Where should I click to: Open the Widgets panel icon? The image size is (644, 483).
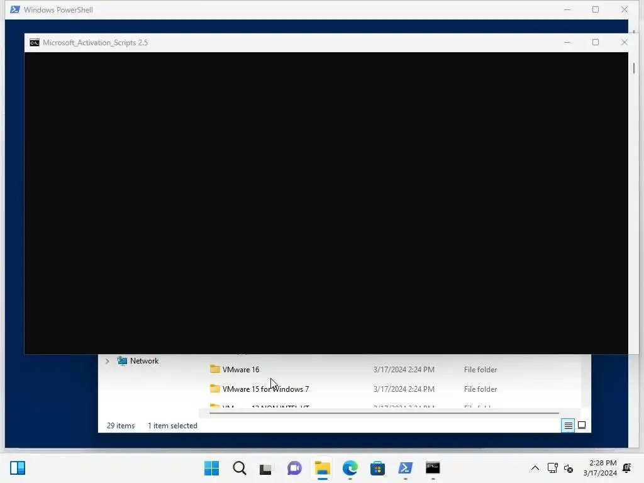click(x=18, y=468)
